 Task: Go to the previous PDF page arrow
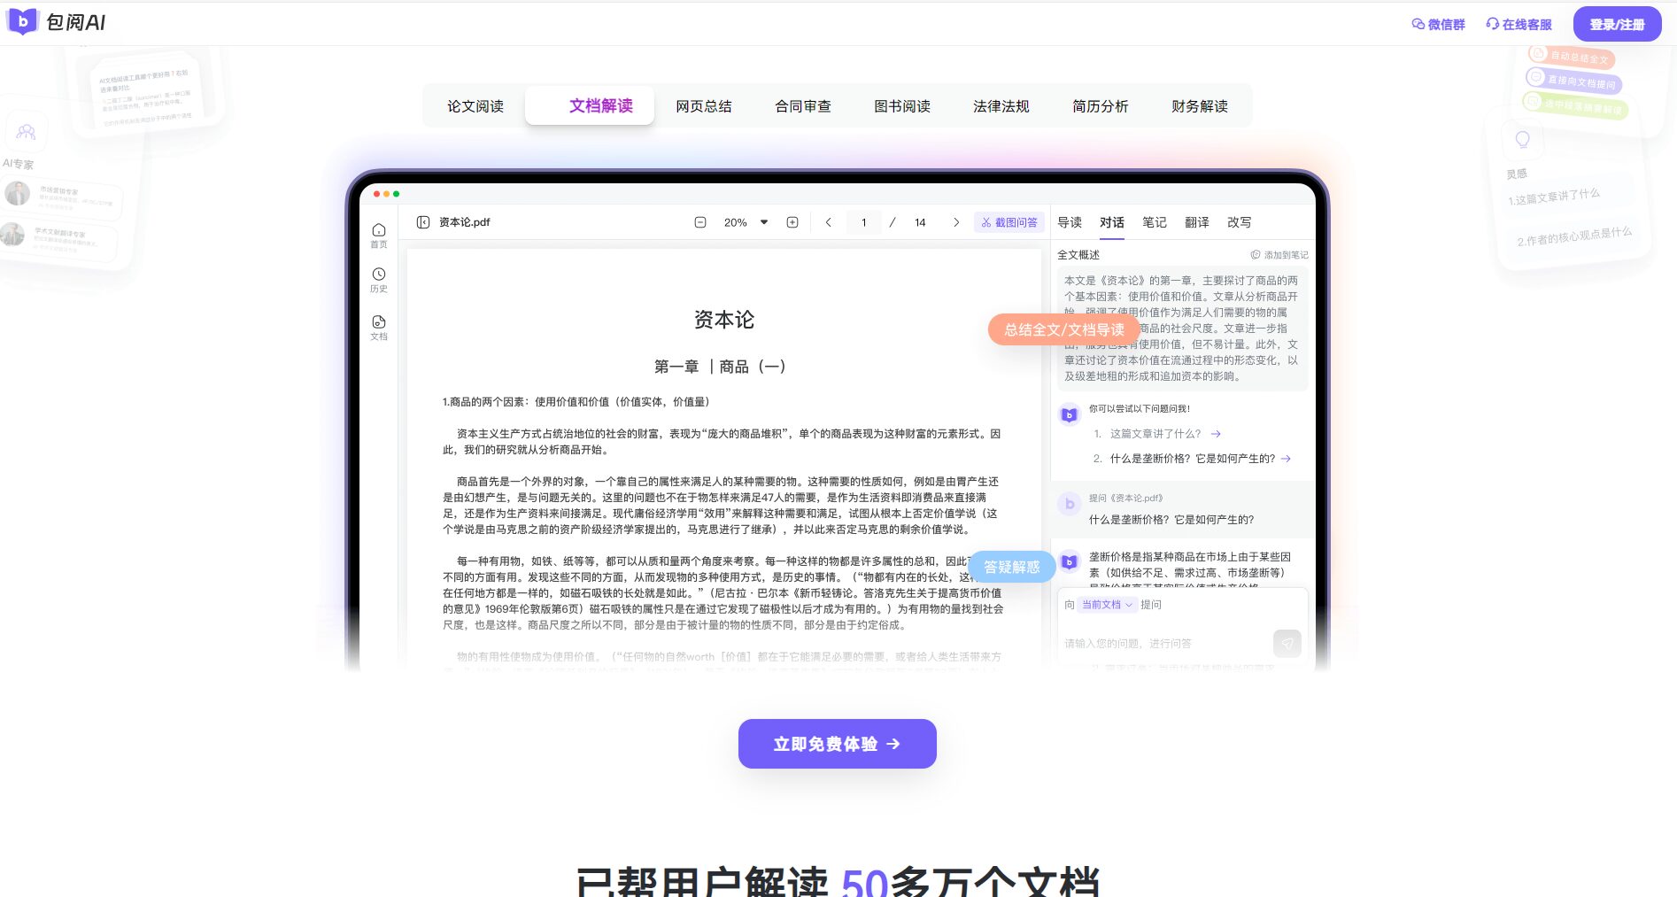point(828,222)
